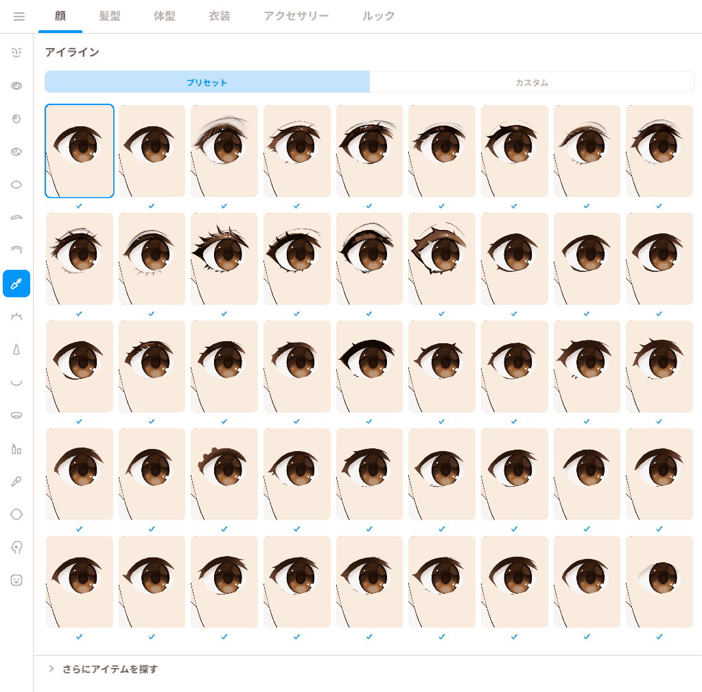The height and width of the screenshot is (692, 702).
Task: Select the expression smiley icon
Action: (16, 581)
